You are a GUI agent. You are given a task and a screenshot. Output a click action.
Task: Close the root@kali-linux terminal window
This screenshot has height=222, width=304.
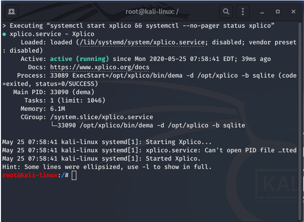click(x=294, y=11)
